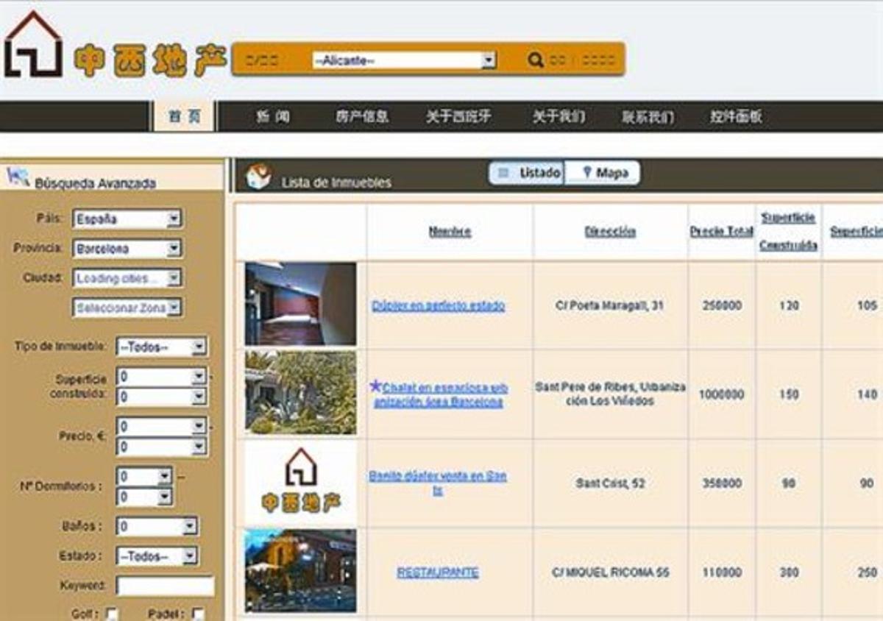Click the star icon next to Chalet listing
The height and width of the screenshot is (621, 883).
pos(376,386)
